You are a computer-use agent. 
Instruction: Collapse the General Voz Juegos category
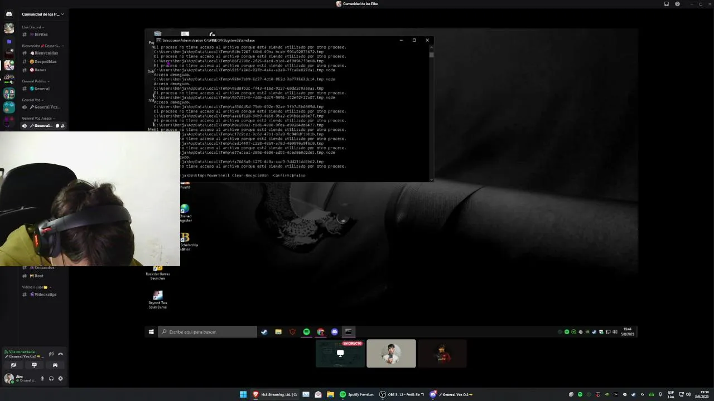click(x=38, y=118)
